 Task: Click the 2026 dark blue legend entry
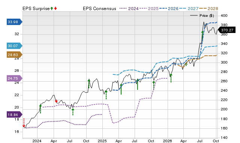tap(169, 9)
